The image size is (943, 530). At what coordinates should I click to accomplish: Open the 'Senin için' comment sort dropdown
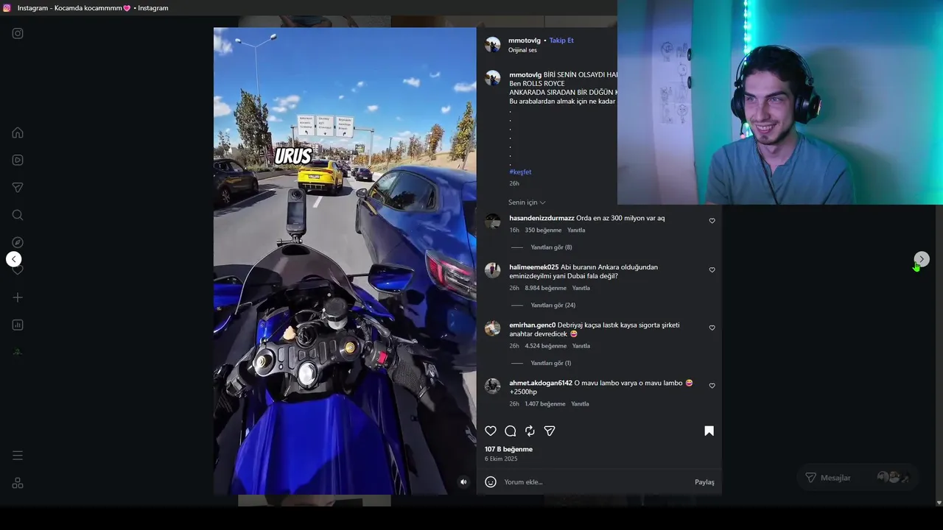[527, 202]
